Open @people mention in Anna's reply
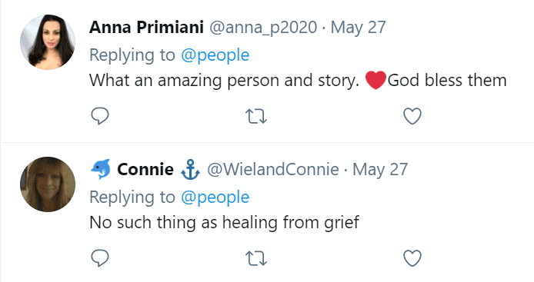This screenshot has height=282, width=534. (x=215, y=55)
